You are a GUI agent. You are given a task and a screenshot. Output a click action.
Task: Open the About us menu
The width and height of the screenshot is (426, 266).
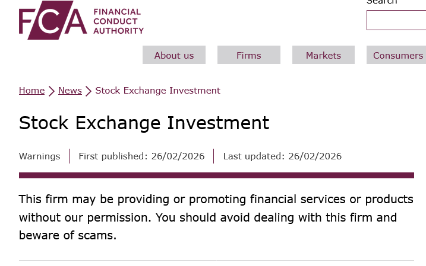pos(173,55)
